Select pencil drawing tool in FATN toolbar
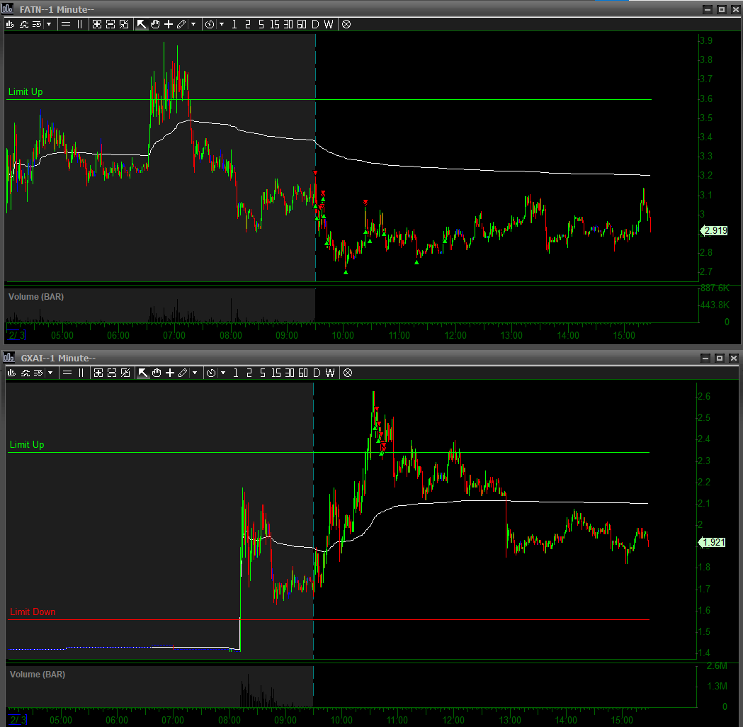 point(181,24)
